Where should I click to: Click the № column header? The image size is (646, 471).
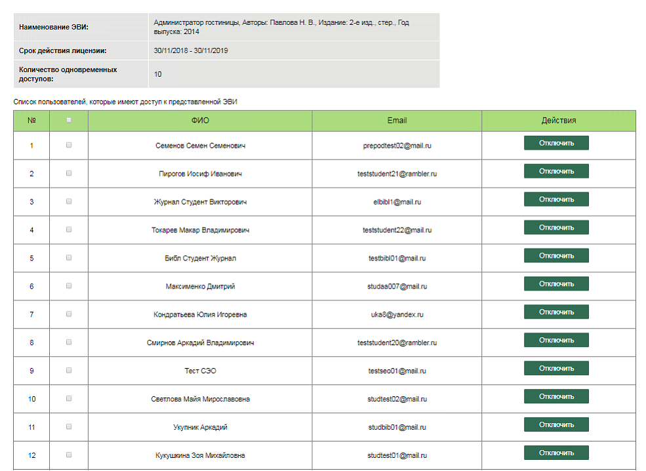click(31, 121)
